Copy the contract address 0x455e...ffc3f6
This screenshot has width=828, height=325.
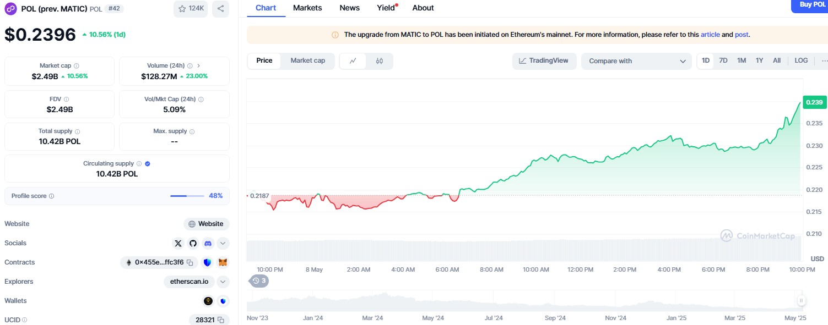pos(190,263)
